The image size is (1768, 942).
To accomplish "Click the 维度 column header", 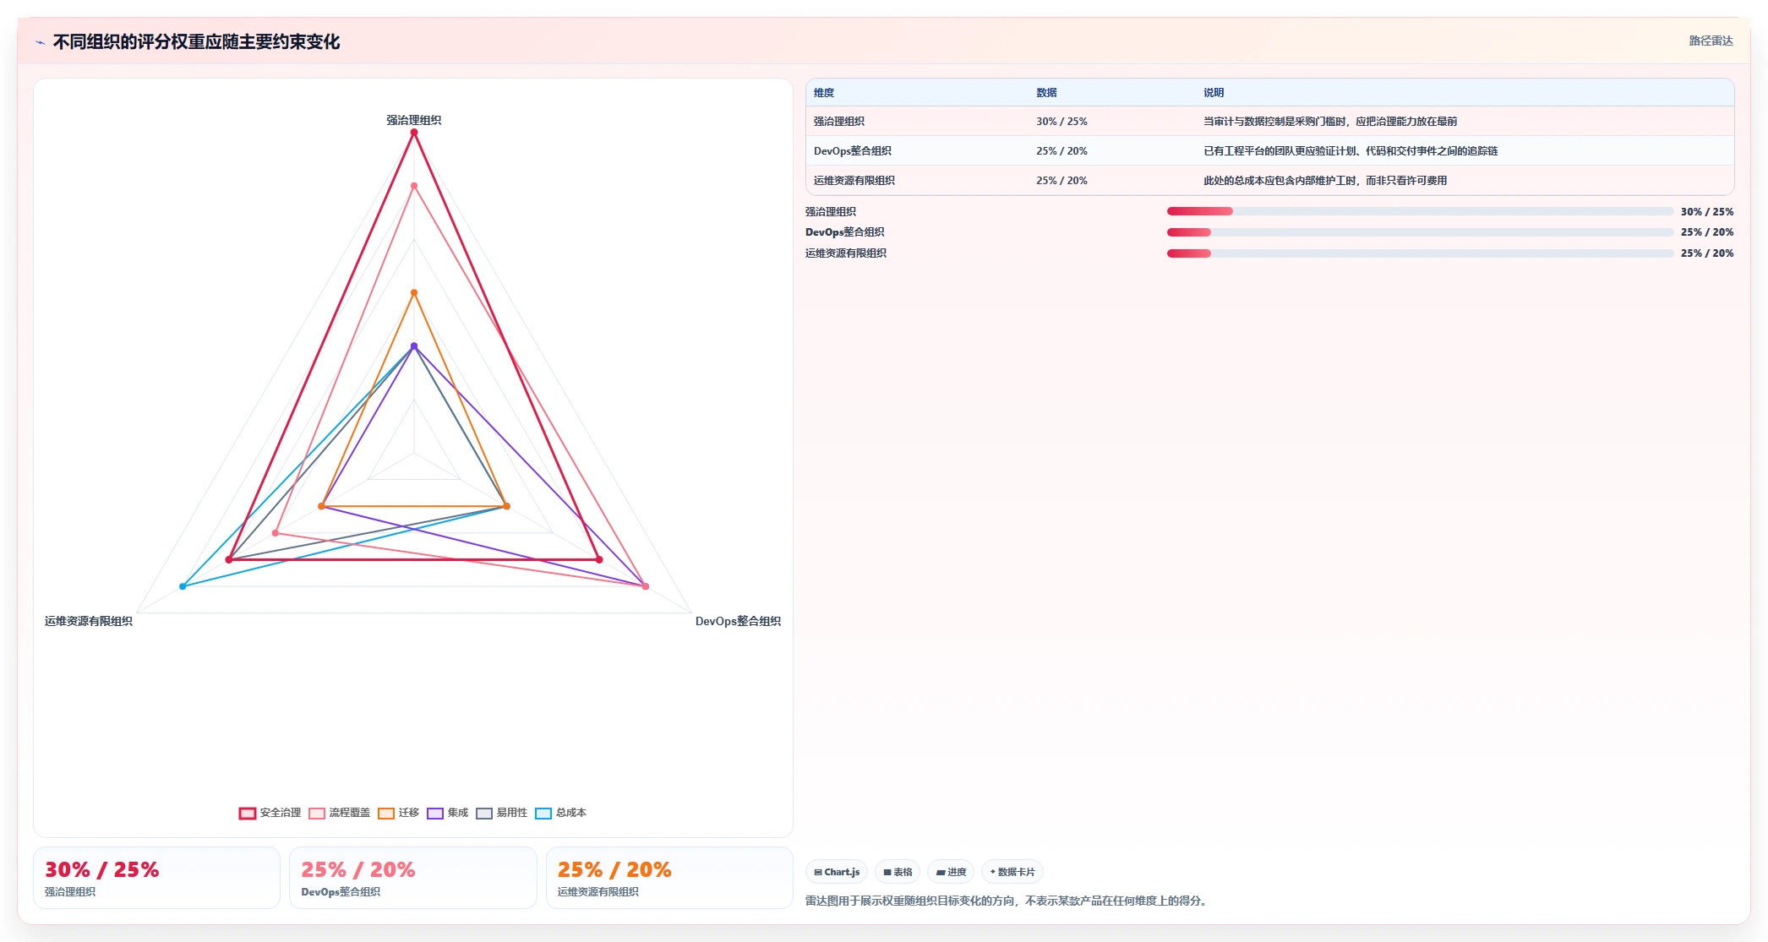I will click(824, 93).
